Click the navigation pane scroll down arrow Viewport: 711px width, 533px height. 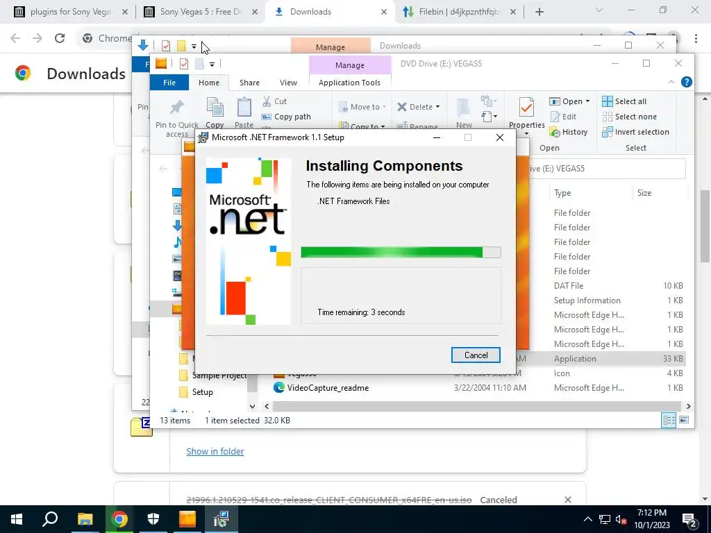[252, 406]
